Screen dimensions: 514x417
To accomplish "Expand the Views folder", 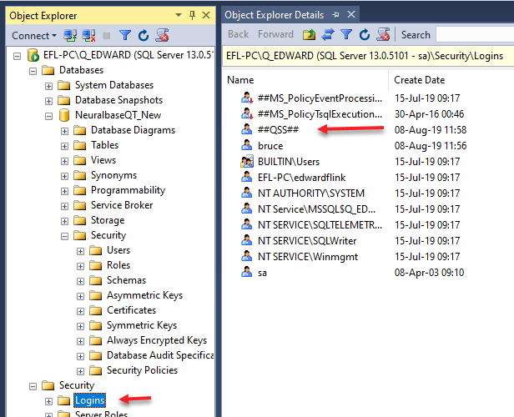I will [64, 161].
